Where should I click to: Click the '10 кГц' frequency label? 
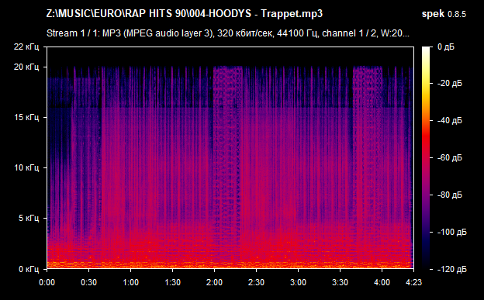pos(26,167)
